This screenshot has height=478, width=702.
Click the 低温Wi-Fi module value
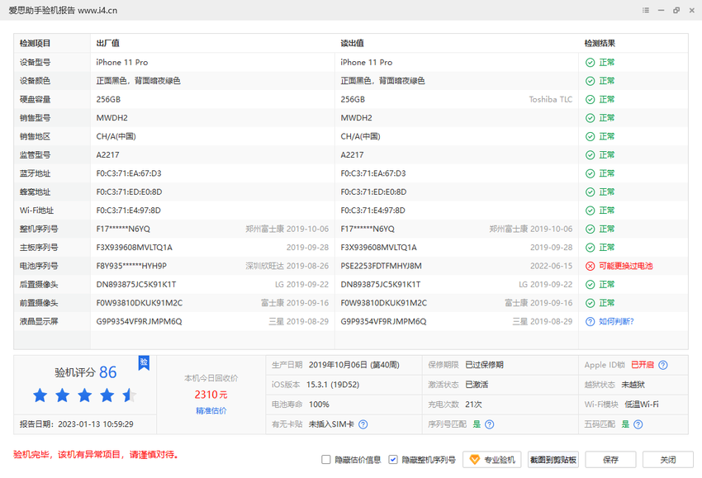coord(642,405)
